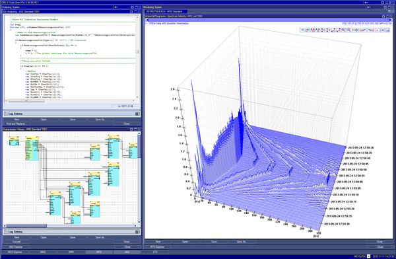Click the document icon beside upper Log Entries

6,114
